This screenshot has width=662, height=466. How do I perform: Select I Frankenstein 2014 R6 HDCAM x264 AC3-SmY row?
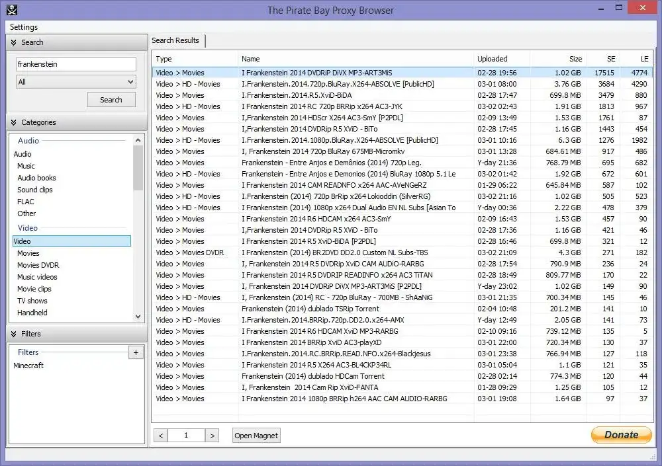[402, 219]
